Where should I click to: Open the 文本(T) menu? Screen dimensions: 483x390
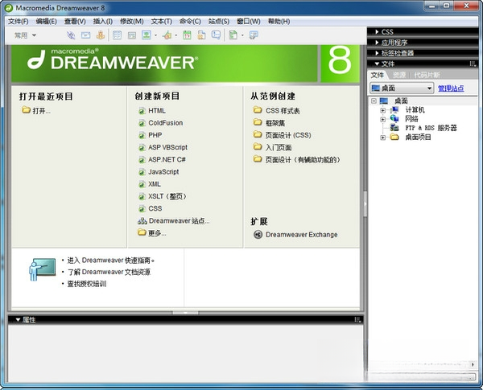[162, 21]
